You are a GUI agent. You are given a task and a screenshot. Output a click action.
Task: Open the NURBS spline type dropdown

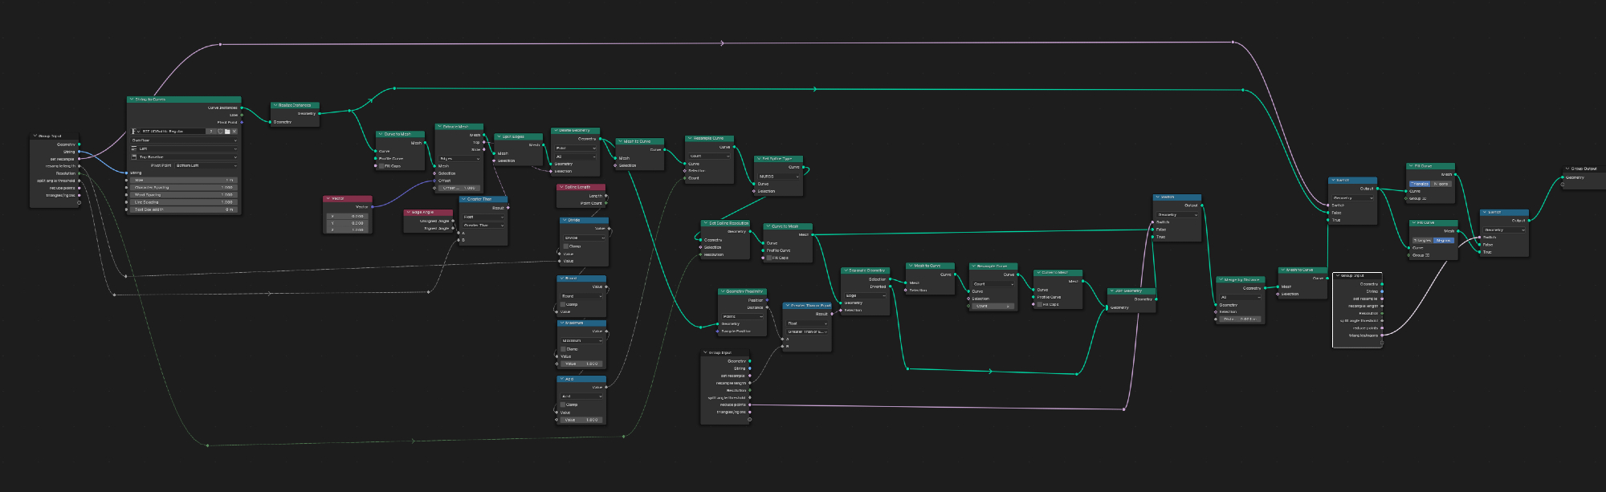[779, 176]
